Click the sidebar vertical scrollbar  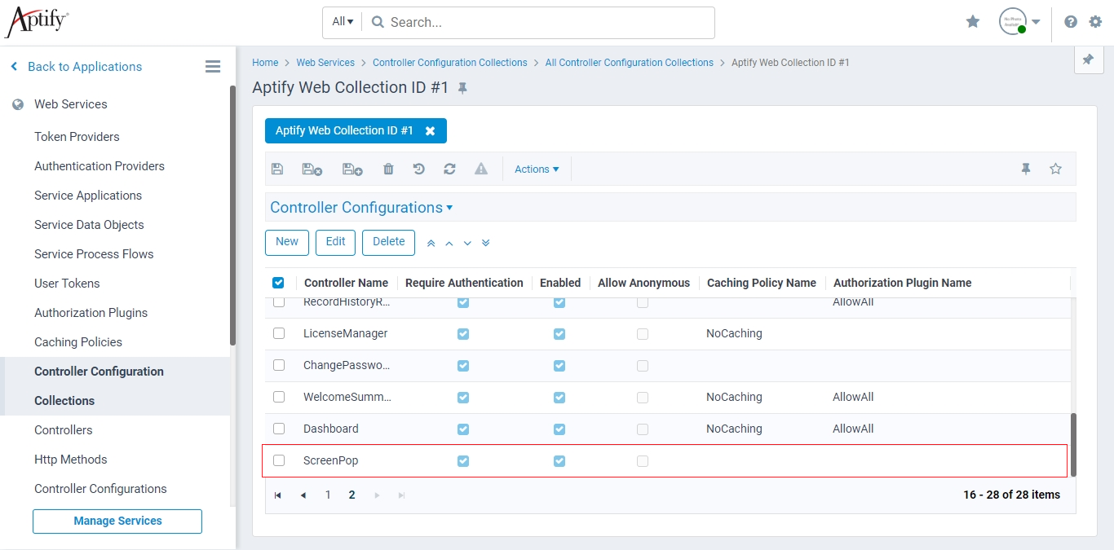[x=232, y=215]
